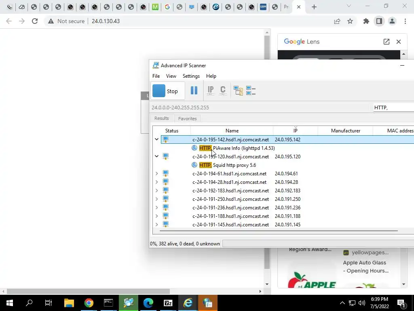This screenshot has height=311, width=414.
Task: Open a new Chrome tab
Action: (x=314, y=7)
